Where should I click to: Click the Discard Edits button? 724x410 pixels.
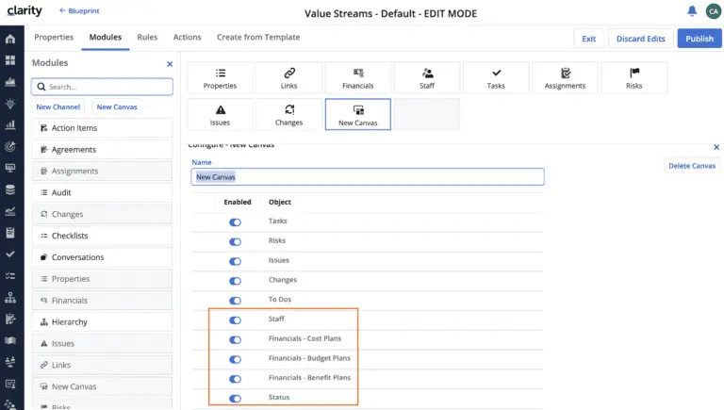640,39
